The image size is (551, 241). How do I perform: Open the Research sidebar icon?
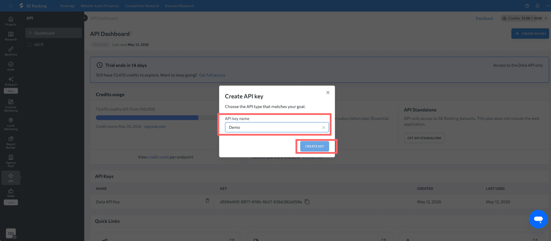point(11,36)
